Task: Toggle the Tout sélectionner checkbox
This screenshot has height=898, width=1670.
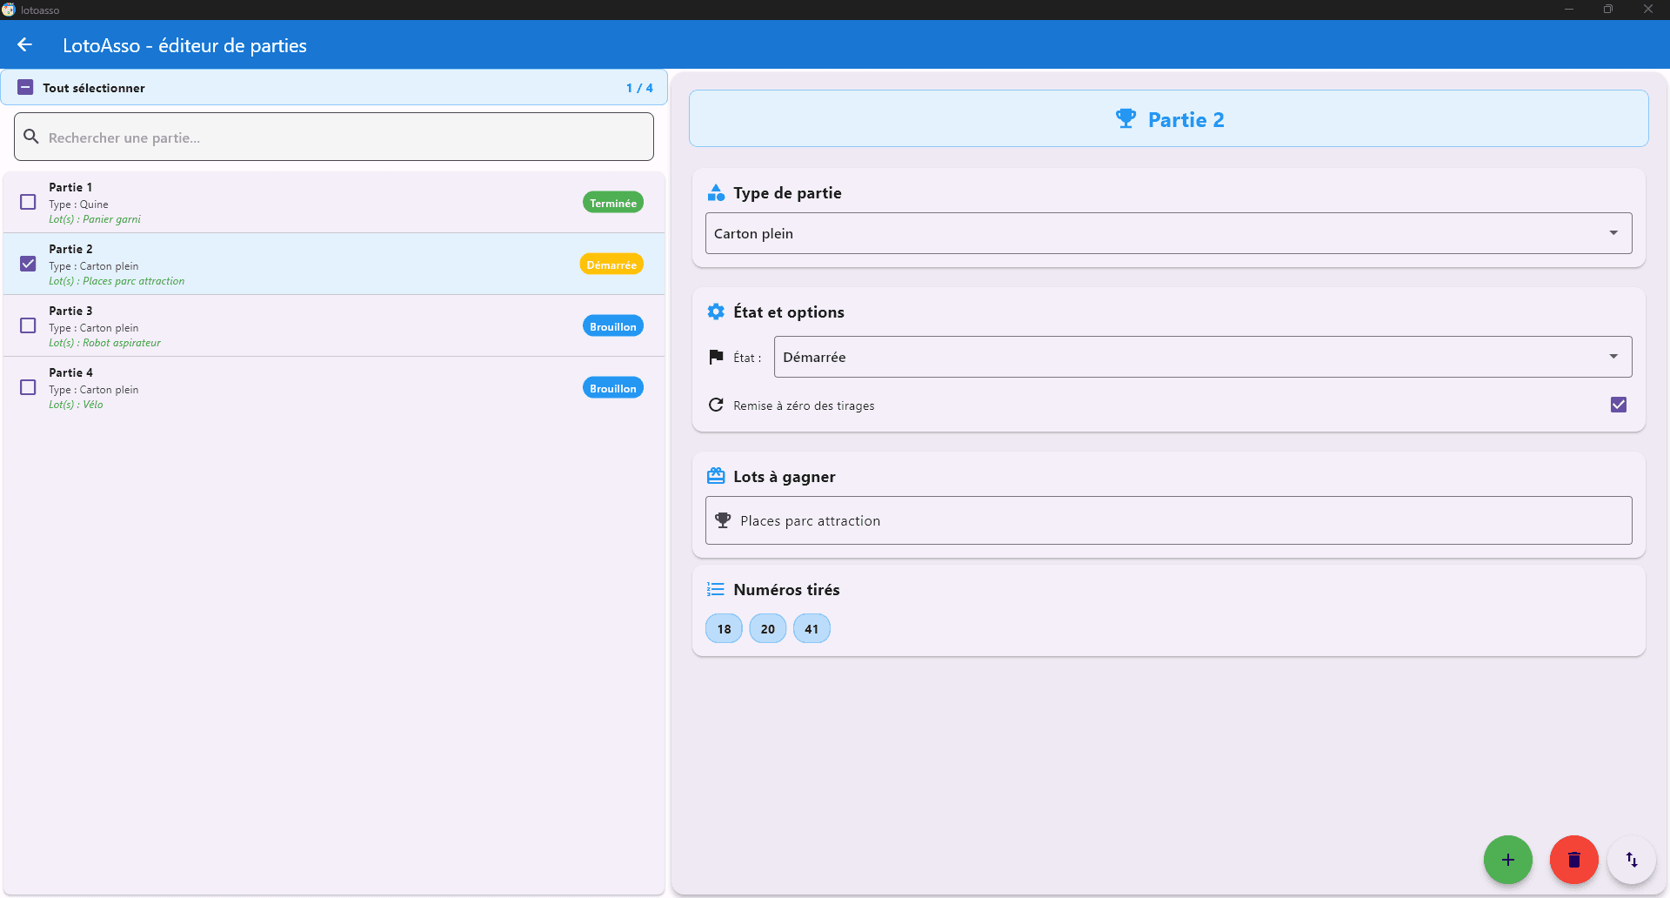Action: pyautogui.click(x=25, y=88)
